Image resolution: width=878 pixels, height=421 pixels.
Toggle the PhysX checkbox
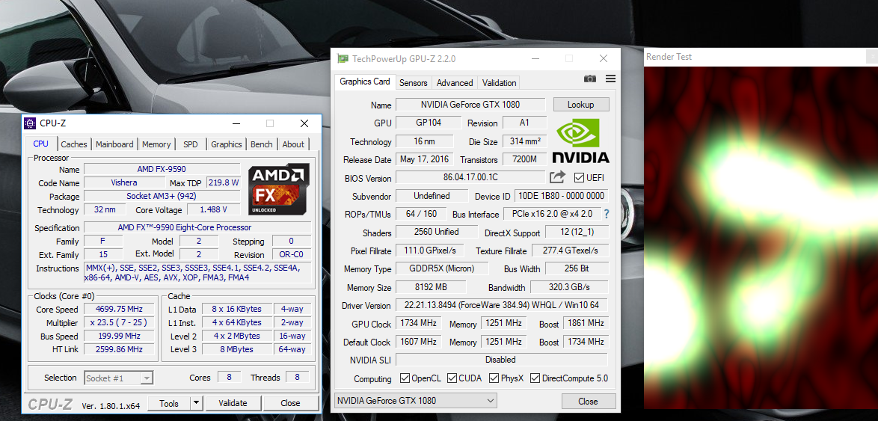tap(494, 378)
